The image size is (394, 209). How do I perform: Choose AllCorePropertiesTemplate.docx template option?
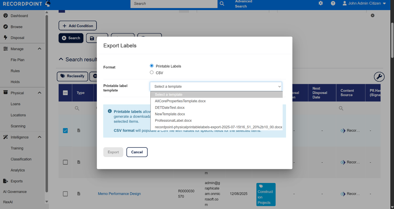coord(180,101)
